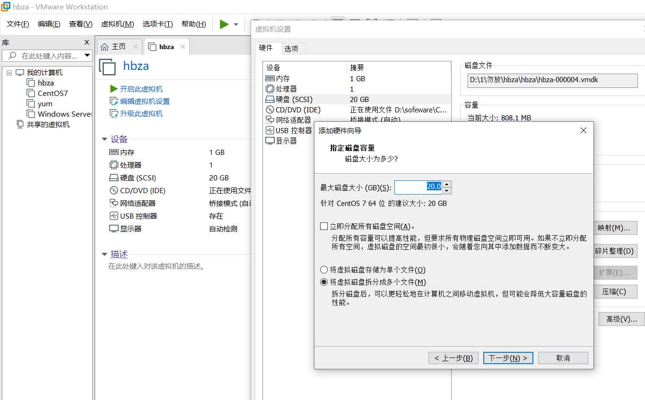Click the 高级(V)... button
The height and width of the screenshot is (400, 645).
point(621,319)
